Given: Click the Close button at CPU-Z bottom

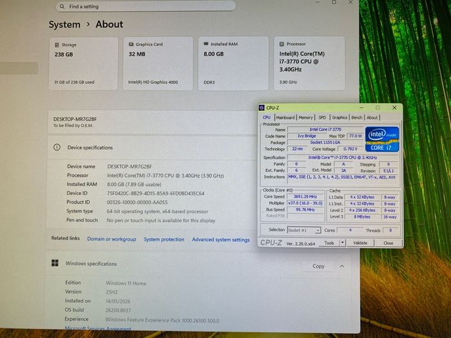Looking at the screenshot, I should click(x=388, y=243).
